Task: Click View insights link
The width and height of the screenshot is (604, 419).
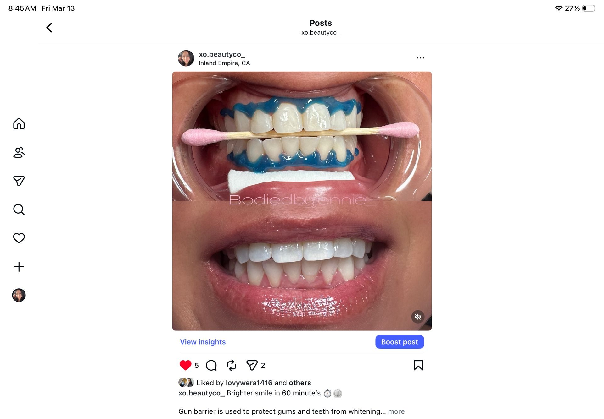Action: click(203, 342)
